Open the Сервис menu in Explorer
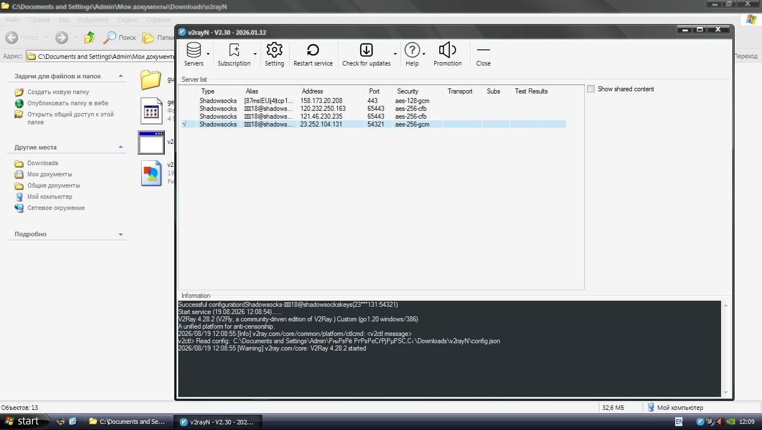Viewport: 762px width, 430px height. [128, 20]
